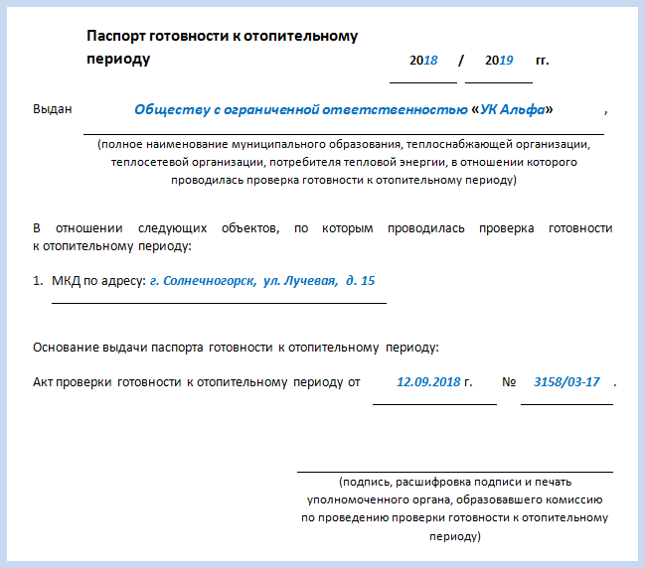Select the act number field '3158/03-17'

tap(566, 381)
